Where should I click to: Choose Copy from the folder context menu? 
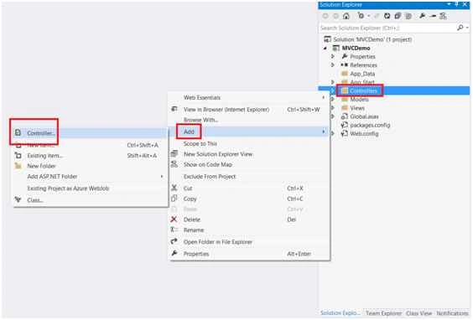190,199
